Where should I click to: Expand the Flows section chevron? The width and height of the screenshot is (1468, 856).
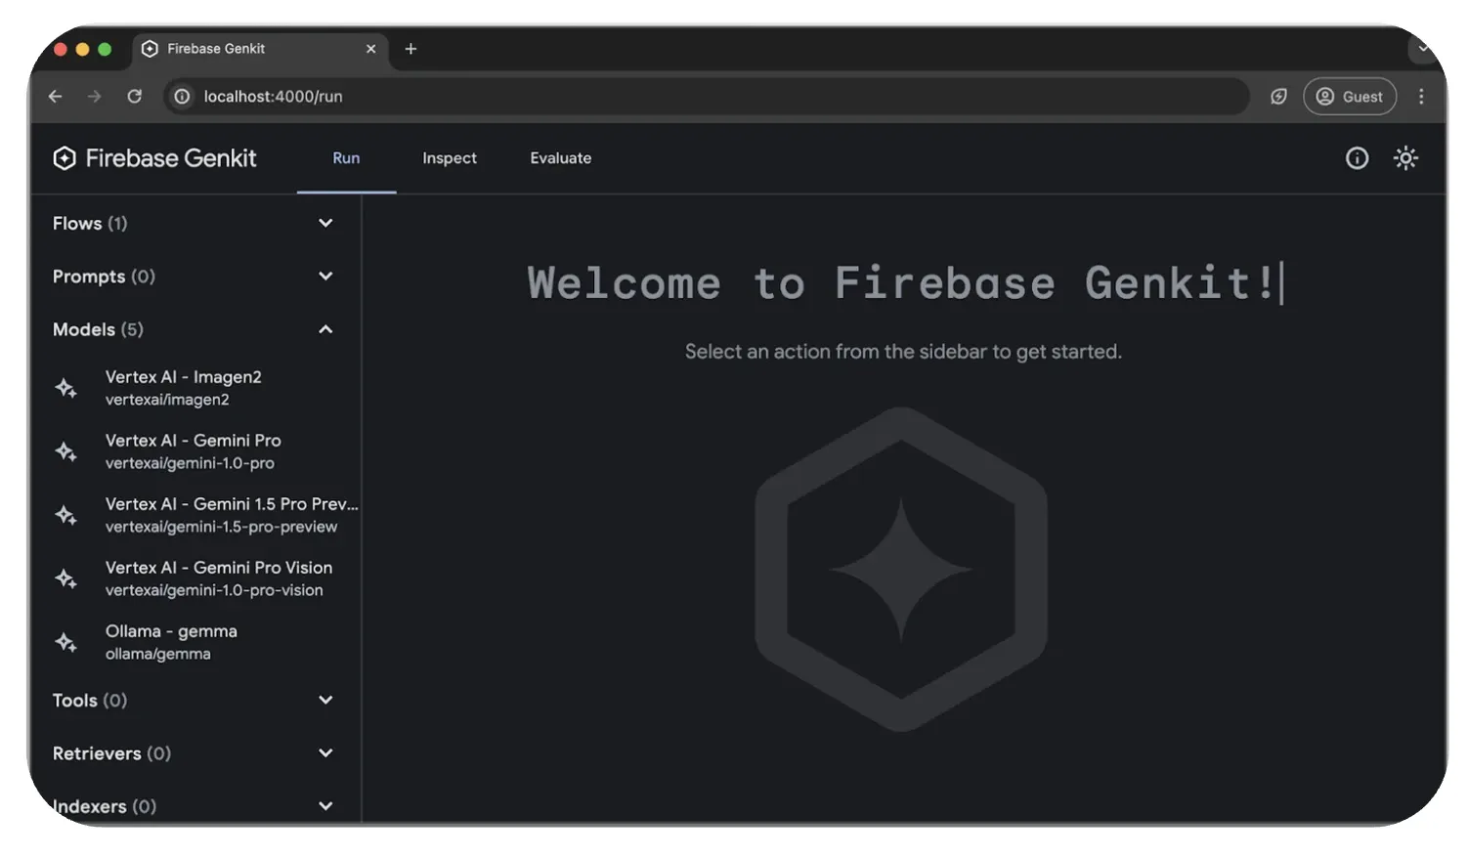coord(325,224)
